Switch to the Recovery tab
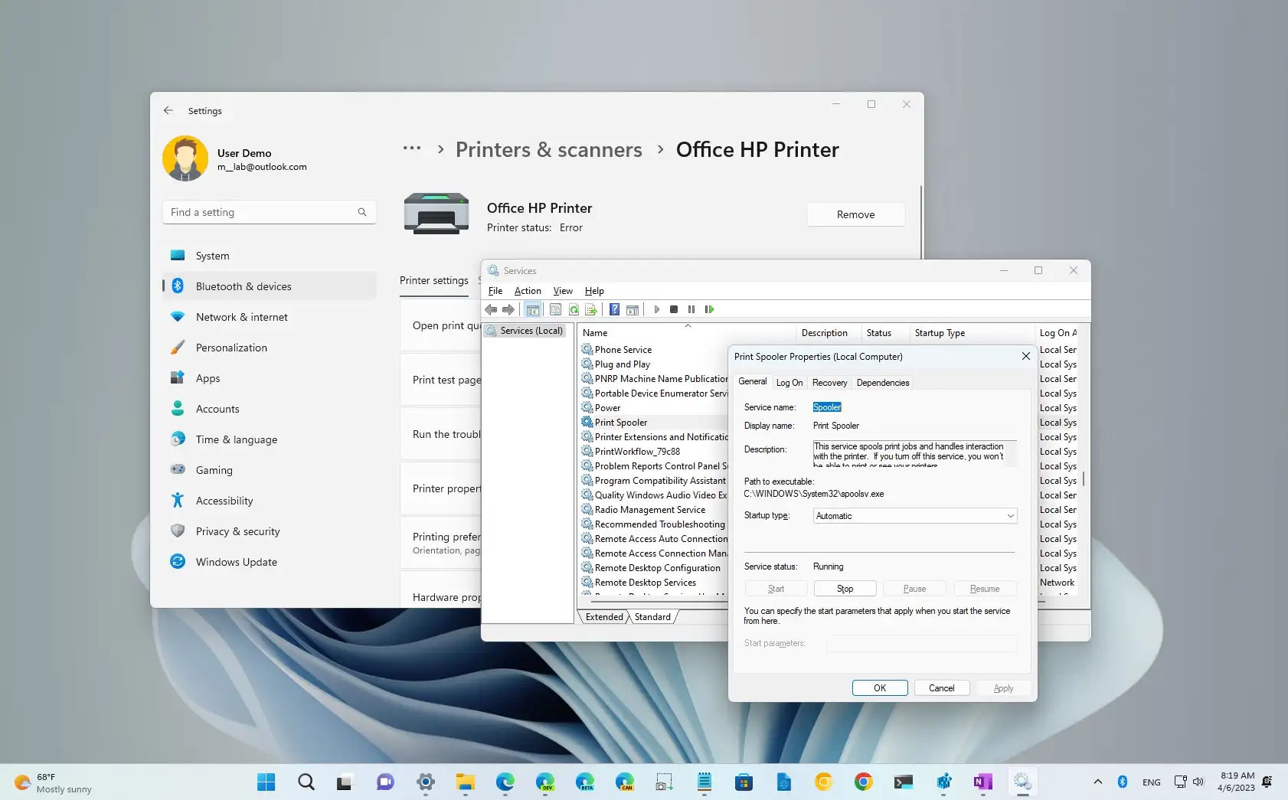The height and width of the screenshot is (800, 1288). pos(829,382)
